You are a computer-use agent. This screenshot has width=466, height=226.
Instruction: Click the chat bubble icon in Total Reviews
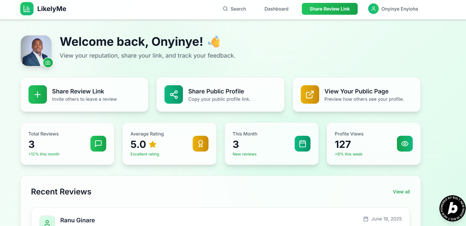(98, 144)
